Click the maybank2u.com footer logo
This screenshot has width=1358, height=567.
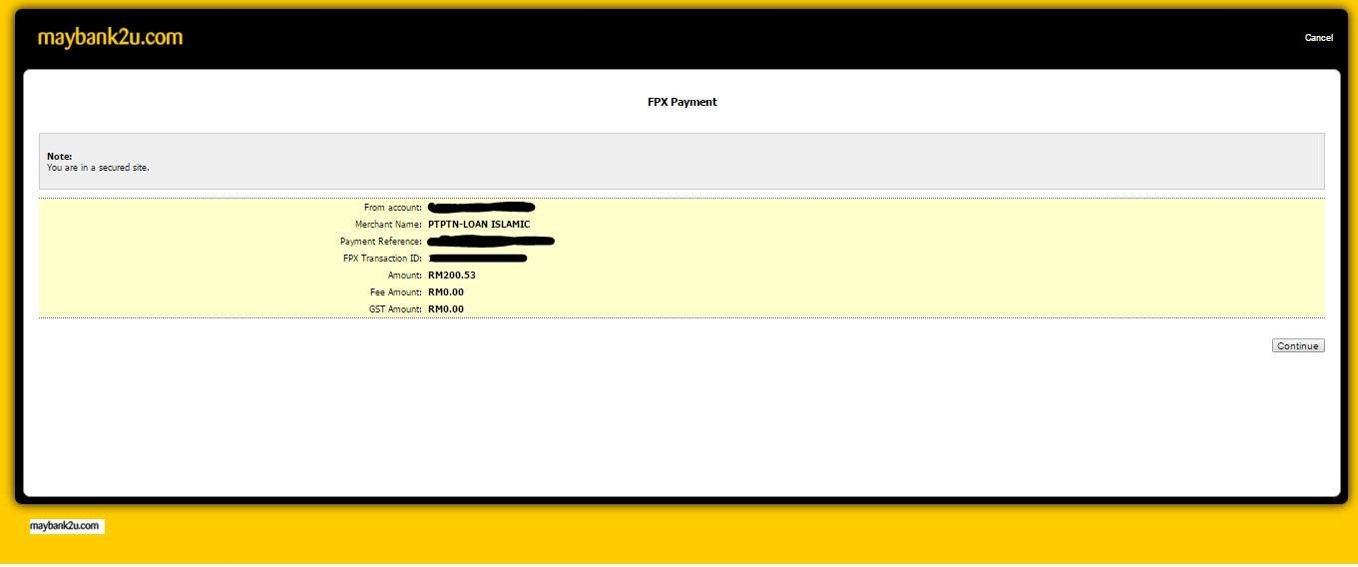point(66,526)
